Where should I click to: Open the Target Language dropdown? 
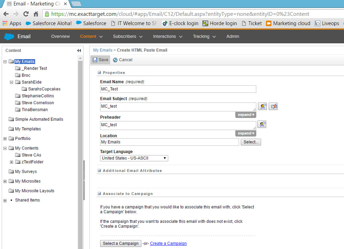[134, 158]
